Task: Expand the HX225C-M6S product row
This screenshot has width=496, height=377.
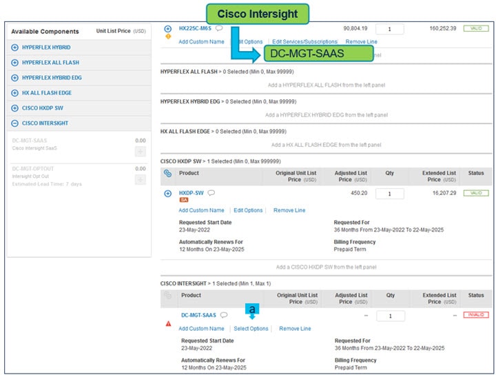Action: [168, 29]
